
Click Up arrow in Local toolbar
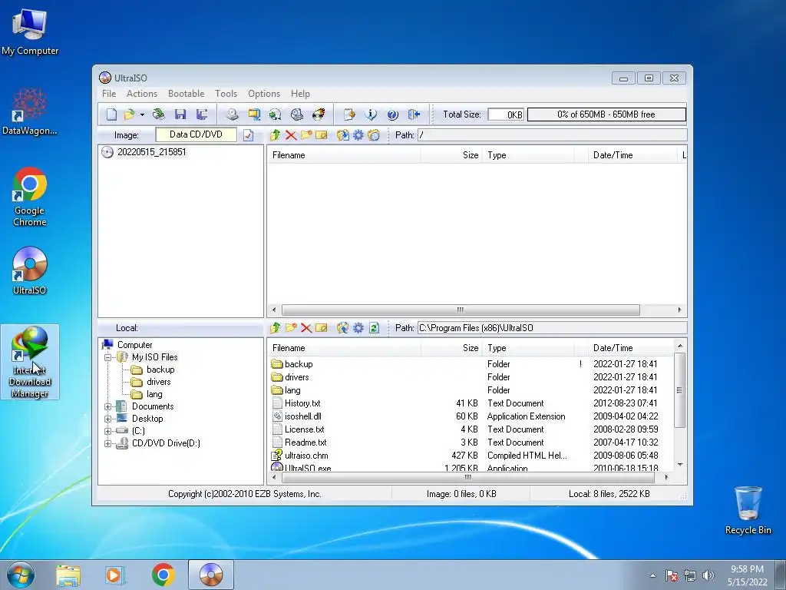coord(276,328)
